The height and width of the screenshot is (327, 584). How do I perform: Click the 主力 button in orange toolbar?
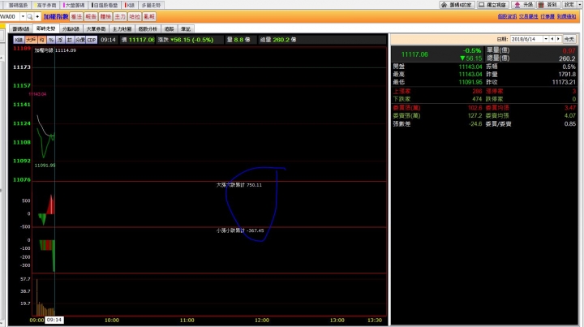(120, 17)
